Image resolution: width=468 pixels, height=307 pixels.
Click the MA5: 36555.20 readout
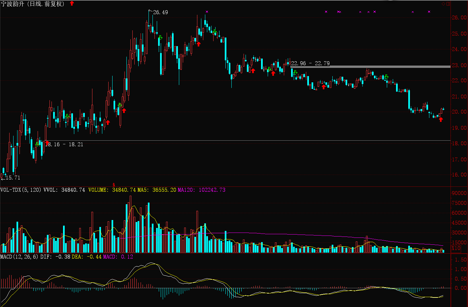coord(157,190)
